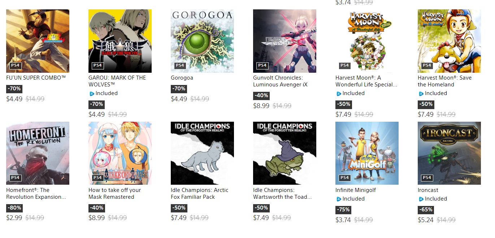
Task: Open Idle Champions: Arctic Fox Familiar Pack image
Action: coord(202,153)
